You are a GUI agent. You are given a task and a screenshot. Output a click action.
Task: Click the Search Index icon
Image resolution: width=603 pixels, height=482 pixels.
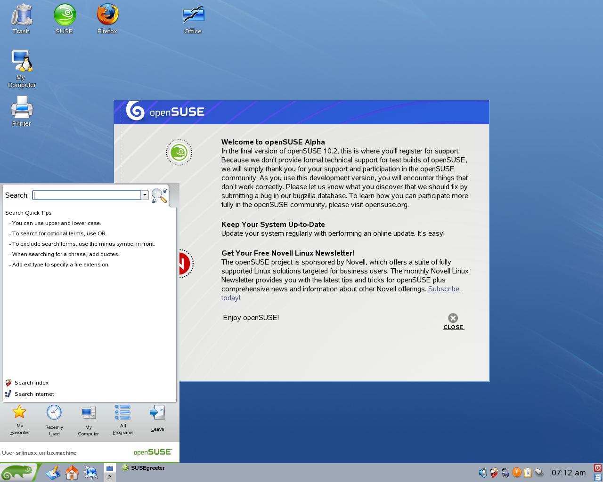pos(8,383)
